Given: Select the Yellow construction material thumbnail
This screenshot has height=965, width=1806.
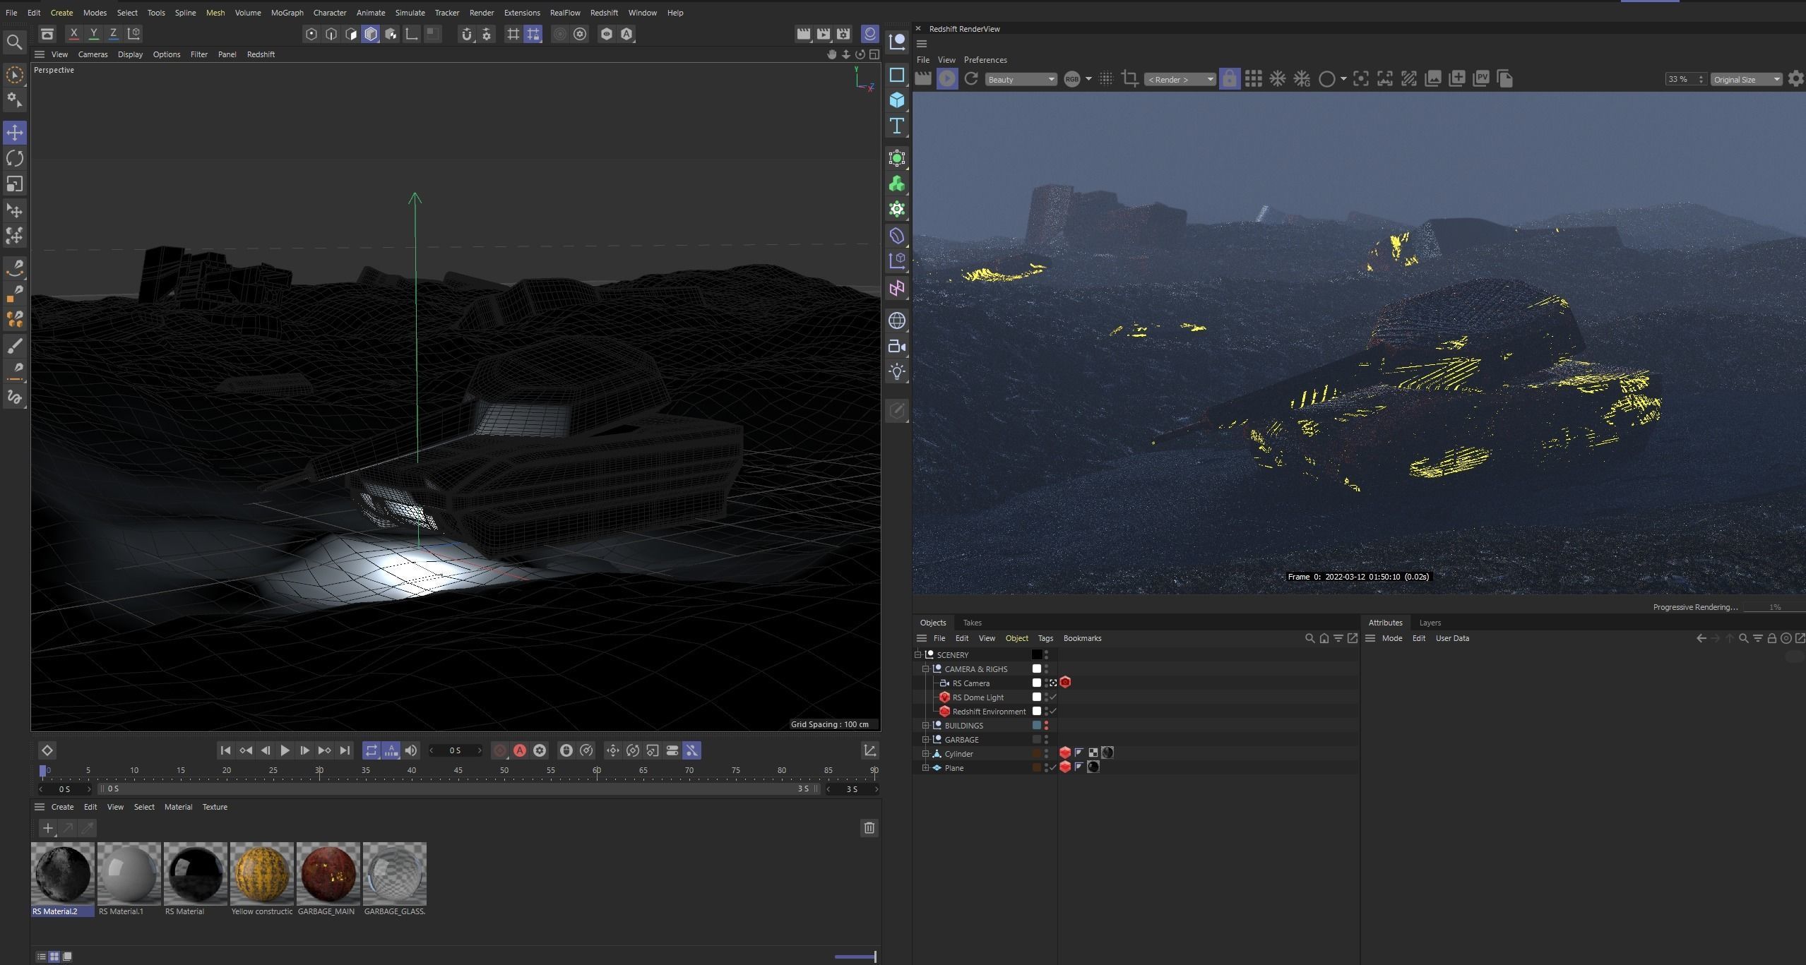Looking at the screenshot, I should click(x=261, y=873).
